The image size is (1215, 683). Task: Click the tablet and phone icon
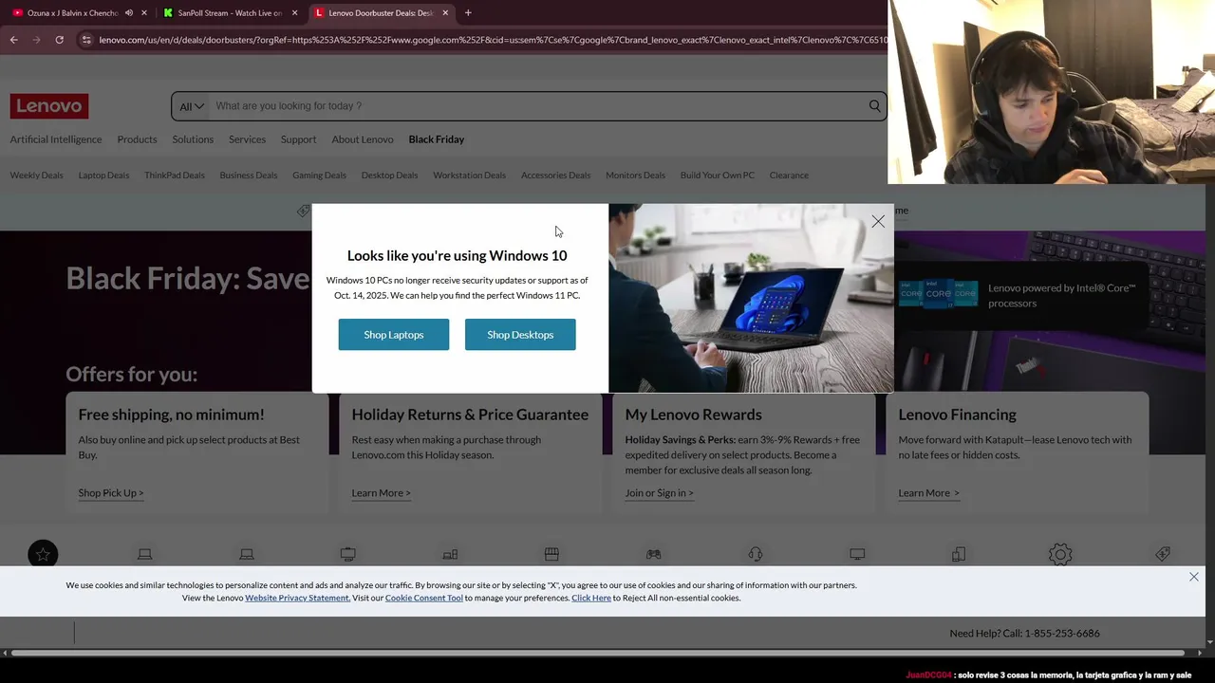959,554
